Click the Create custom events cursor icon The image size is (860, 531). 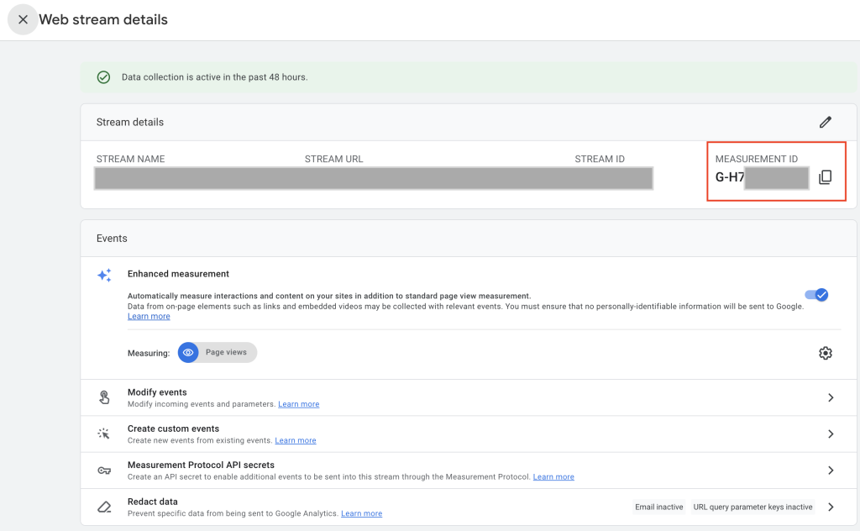pos(103,434)
